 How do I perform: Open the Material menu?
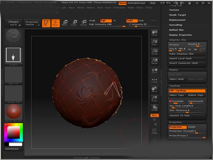click(x=91, y=7)
